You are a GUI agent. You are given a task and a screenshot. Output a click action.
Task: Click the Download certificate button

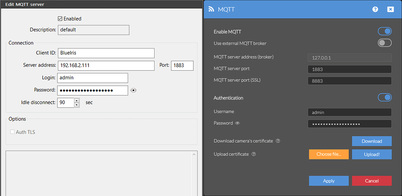click(x=372, y=141)
